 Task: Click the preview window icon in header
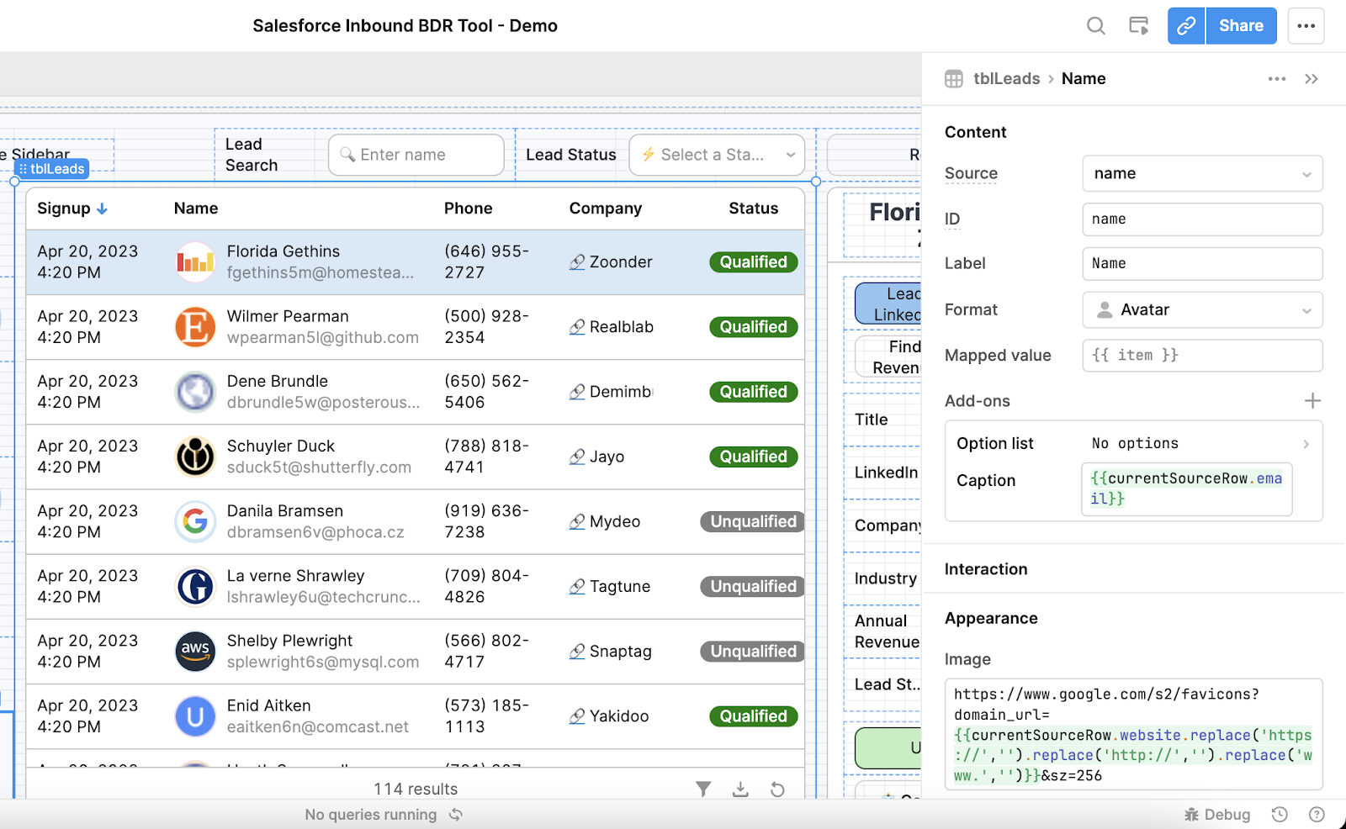[x=1138, y=26]
